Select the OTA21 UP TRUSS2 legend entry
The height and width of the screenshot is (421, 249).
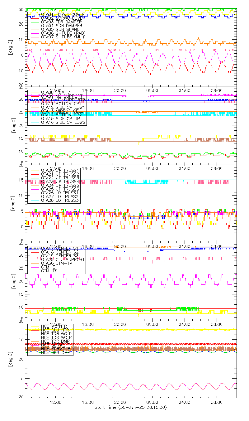click(60, 174)
